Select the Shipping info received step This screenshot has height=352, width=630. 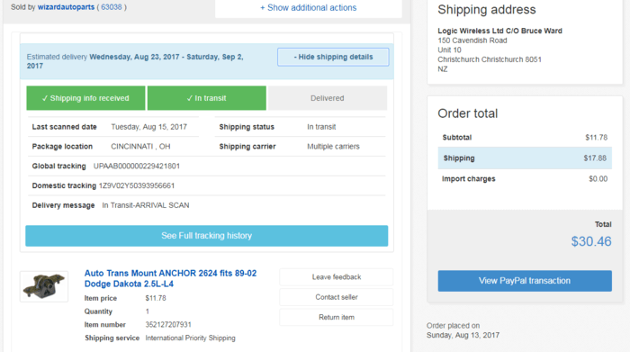pos(85,98)
